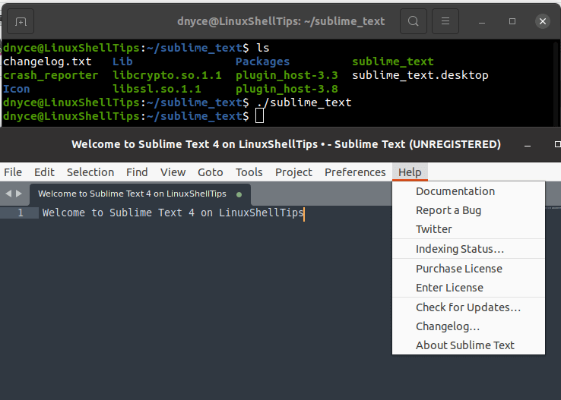Open the Goto menu
The width and height of the screenshot is (561, 400).
click(211, 172)
